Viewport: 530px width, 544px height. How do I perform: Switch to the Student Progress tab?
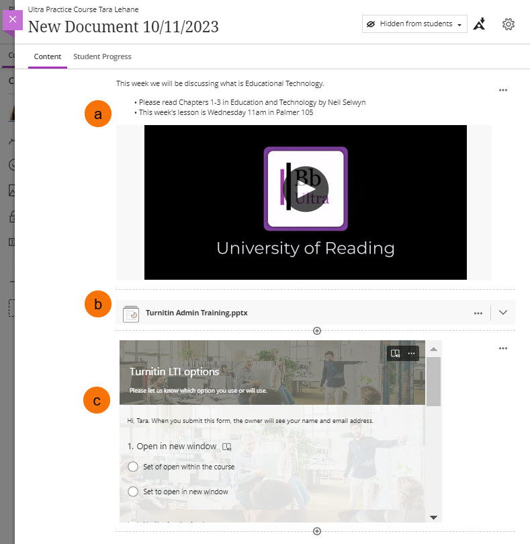tap(102, 57)
